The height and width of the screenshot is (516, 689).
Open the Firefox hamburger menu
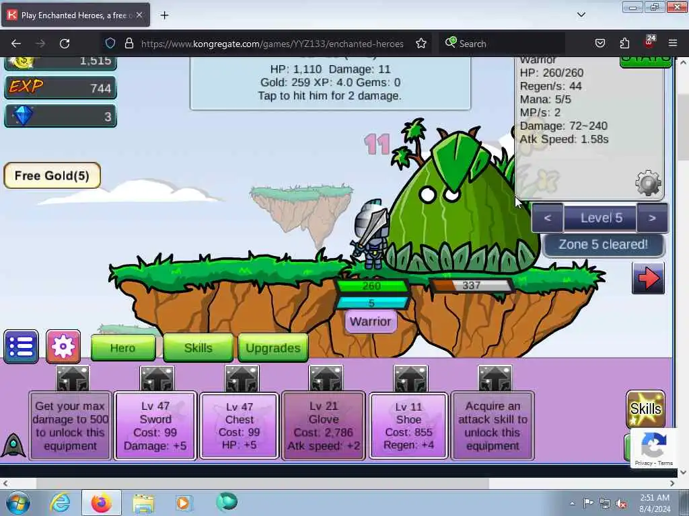[x=673, y=44]
